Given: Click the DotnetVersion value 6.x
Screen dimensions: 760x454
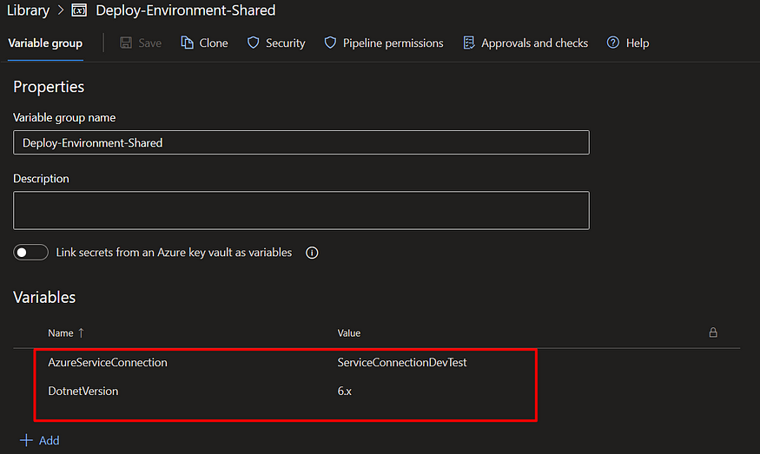Looking at the screenshot, I should point(345,391).
